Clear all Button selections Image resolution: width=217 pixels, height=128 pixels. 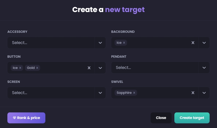[89, 68]
